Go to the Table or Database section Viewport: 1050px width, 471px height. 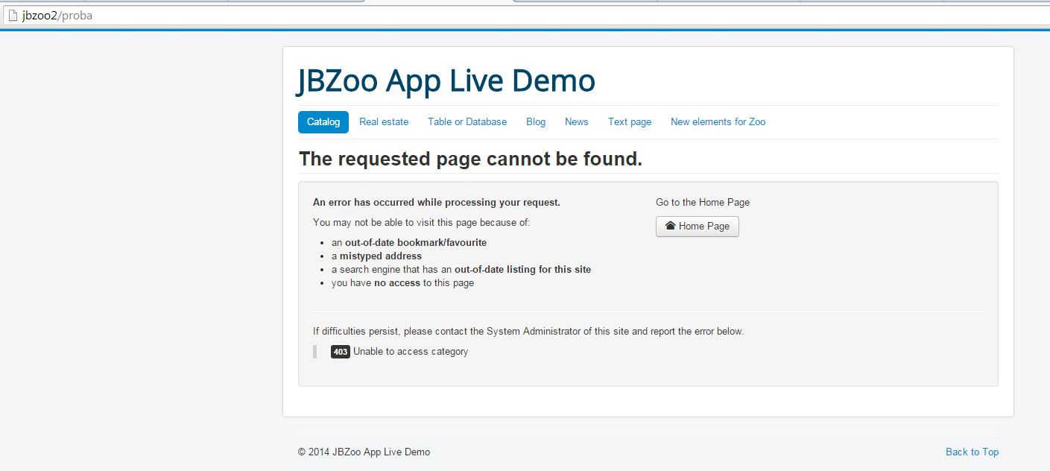pyautogui.click(x=467, y=122)
